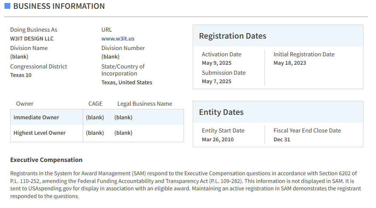Click the blue square beside Business Information

7,6
